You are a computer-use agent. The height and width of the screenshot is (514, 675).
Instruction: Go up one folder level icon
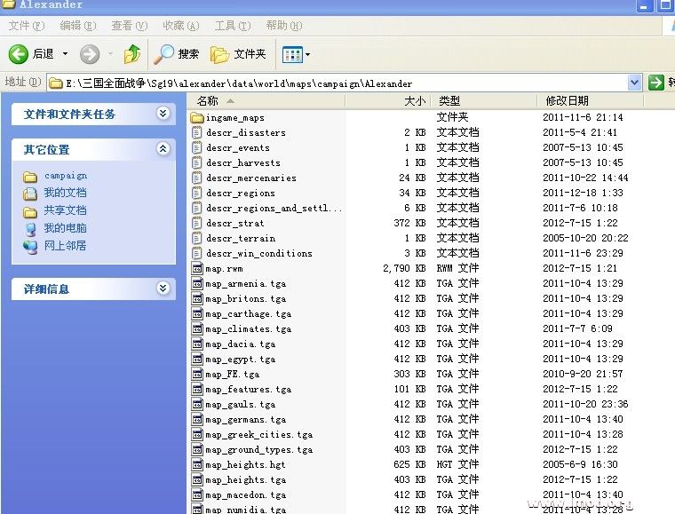tap(132, 54)
